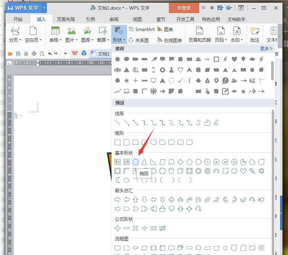This screenshot has height=255, width=288.
Task: Click the save icon in quick toolbar
Action: tap(18, 53)
